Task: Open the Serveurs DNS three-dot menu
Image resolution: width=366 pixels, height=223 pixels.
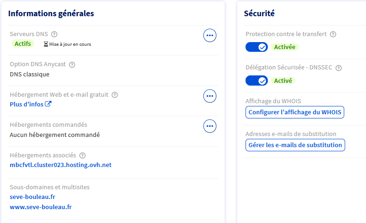Action: click(x=210, y=35)
